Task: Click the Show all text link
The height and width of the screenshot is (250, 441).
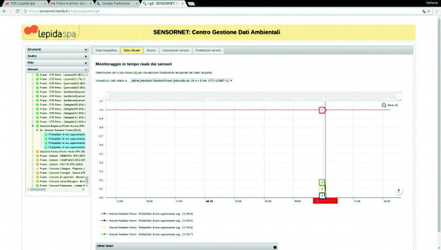Action: (x=392, y=105)
